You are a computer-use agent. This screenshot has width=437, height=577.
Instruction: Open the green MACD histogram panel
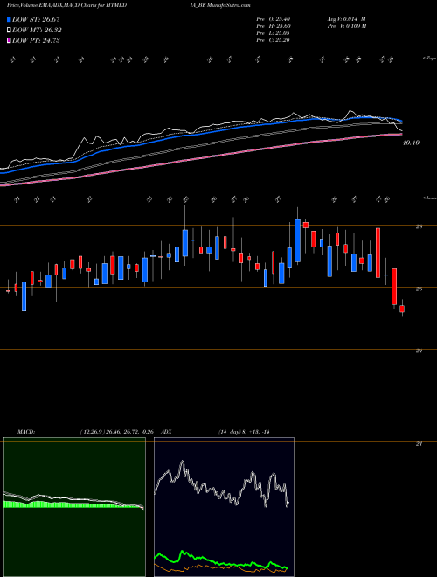(x=74, y=507)
